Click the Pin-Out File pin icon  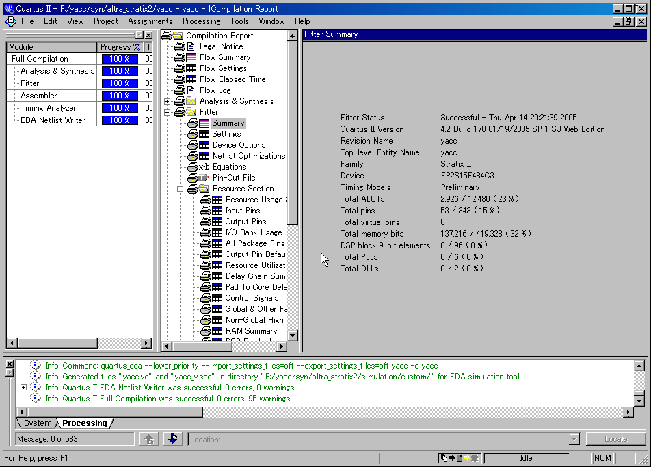204,178
